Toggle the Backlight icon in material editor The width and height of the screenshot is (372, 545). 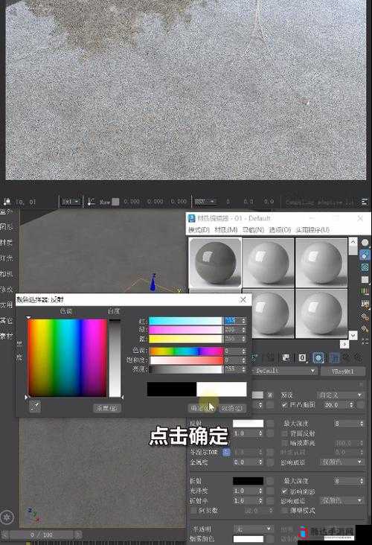(x=365, y=255)
